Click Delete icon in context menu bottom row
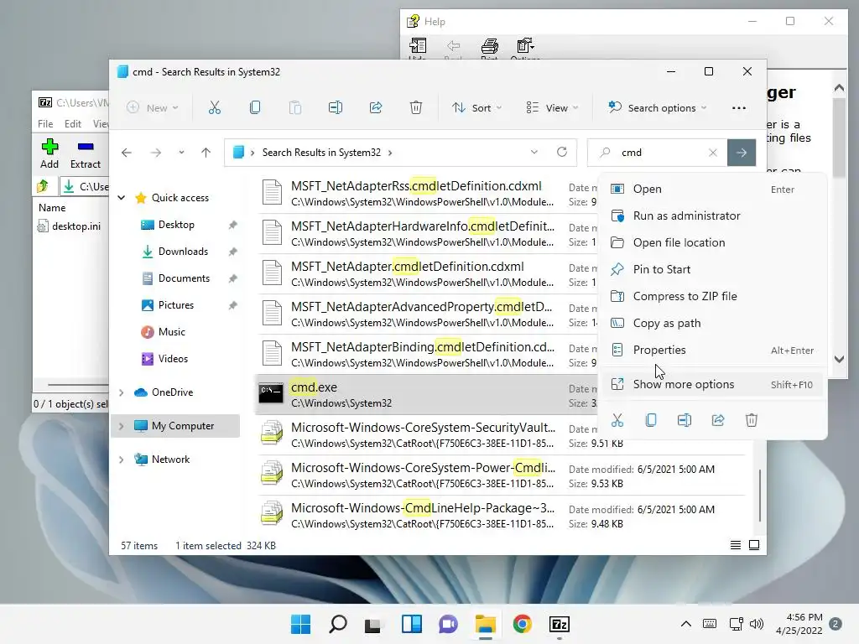This screenshot has width=859, height=644. tap(751, 420)
